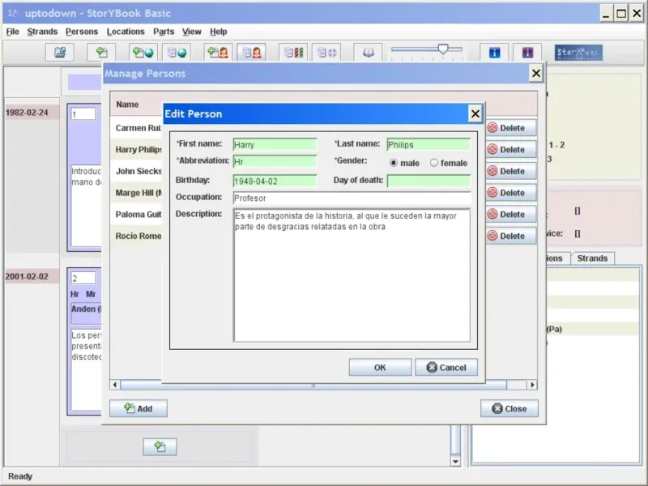The image size is (648, 486).
Task: Adjust the toolbar zoom slider handle
Action: (x=443, y=49)
